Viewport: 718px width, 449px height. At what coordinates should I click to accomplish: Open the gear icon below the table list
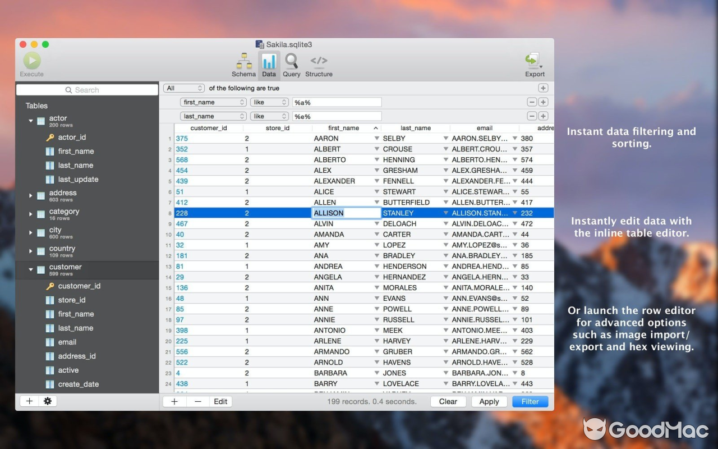[x=48, y=401]
